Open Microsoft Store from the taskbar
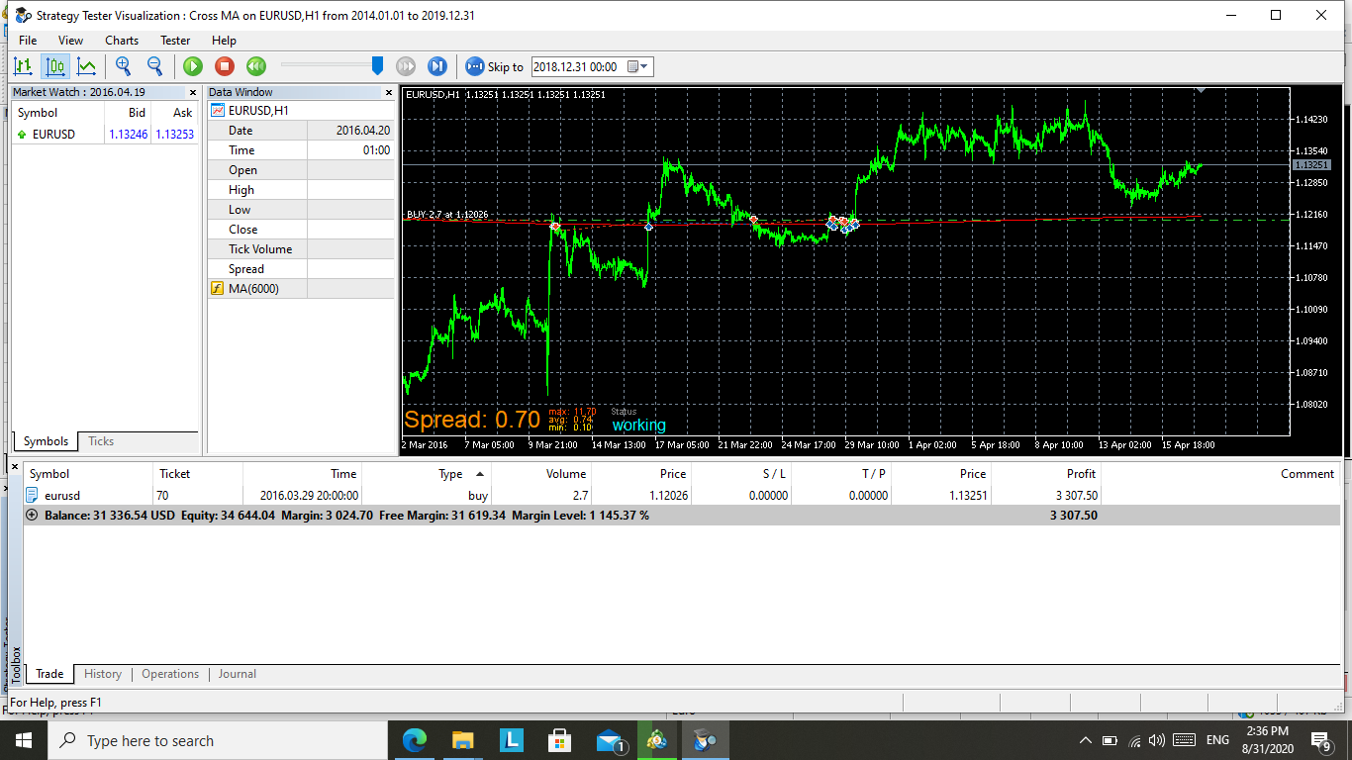Viewport: 1352px width, 760px height. coord(560,740)
